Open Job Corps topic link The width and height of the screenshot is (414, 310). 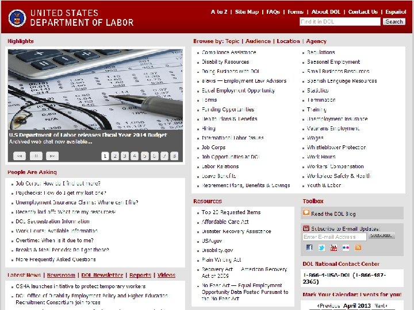[213, 148]
